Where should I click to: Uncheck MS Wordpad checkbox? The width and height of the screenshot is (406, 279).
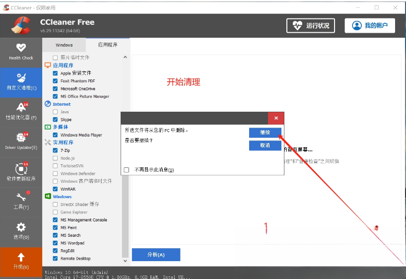point(55,243)
